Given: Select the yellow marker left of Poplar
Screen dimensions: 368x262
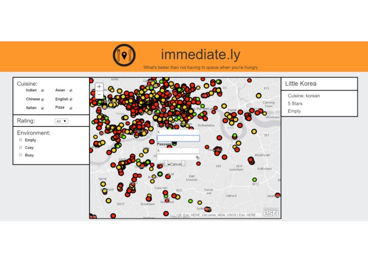Looking at the screenshot, I should [224, 106].
